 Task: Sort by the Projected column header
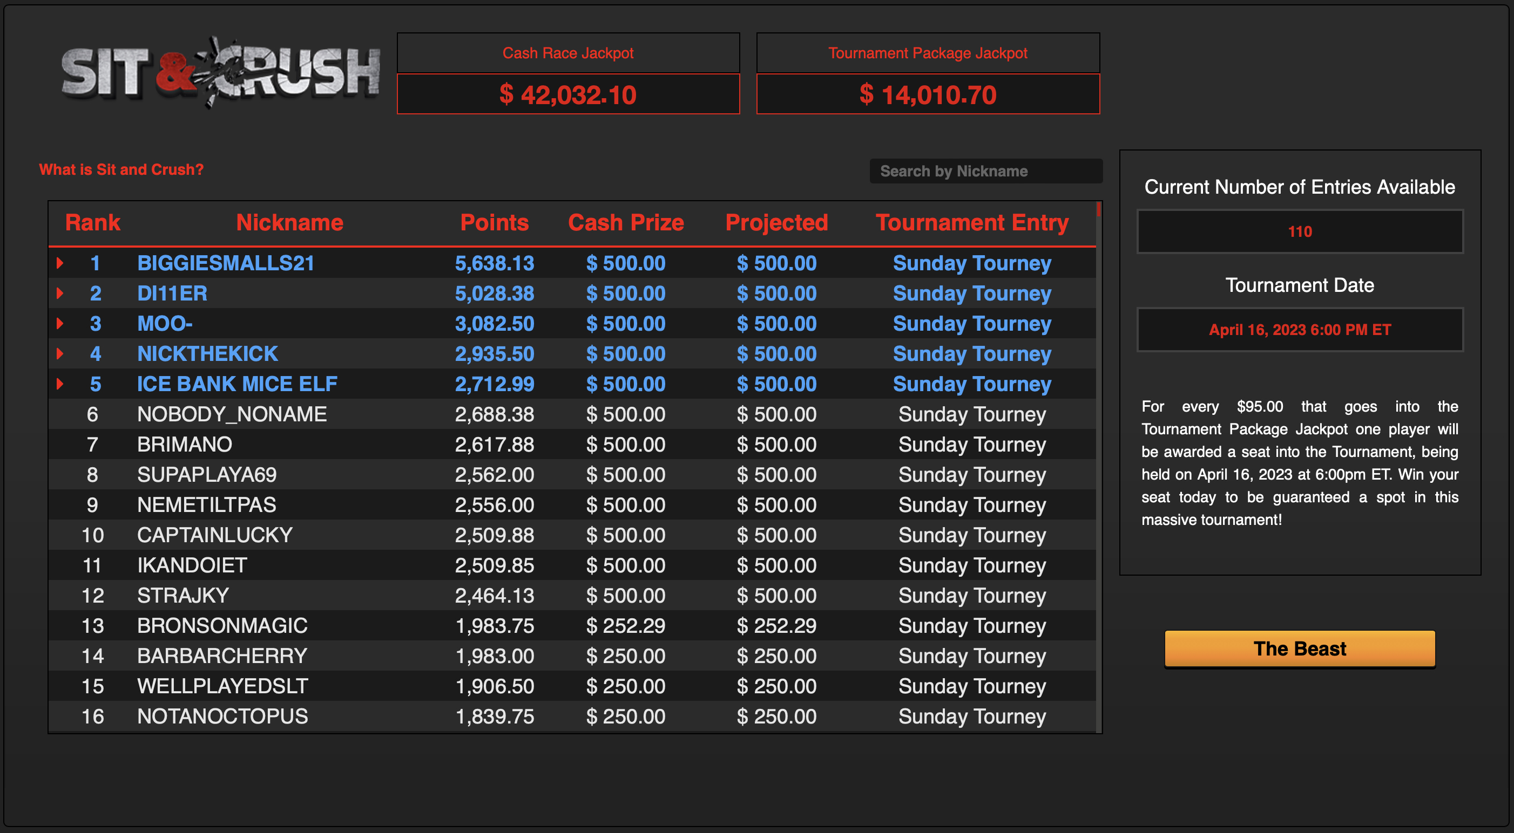[x=776, y=223]
